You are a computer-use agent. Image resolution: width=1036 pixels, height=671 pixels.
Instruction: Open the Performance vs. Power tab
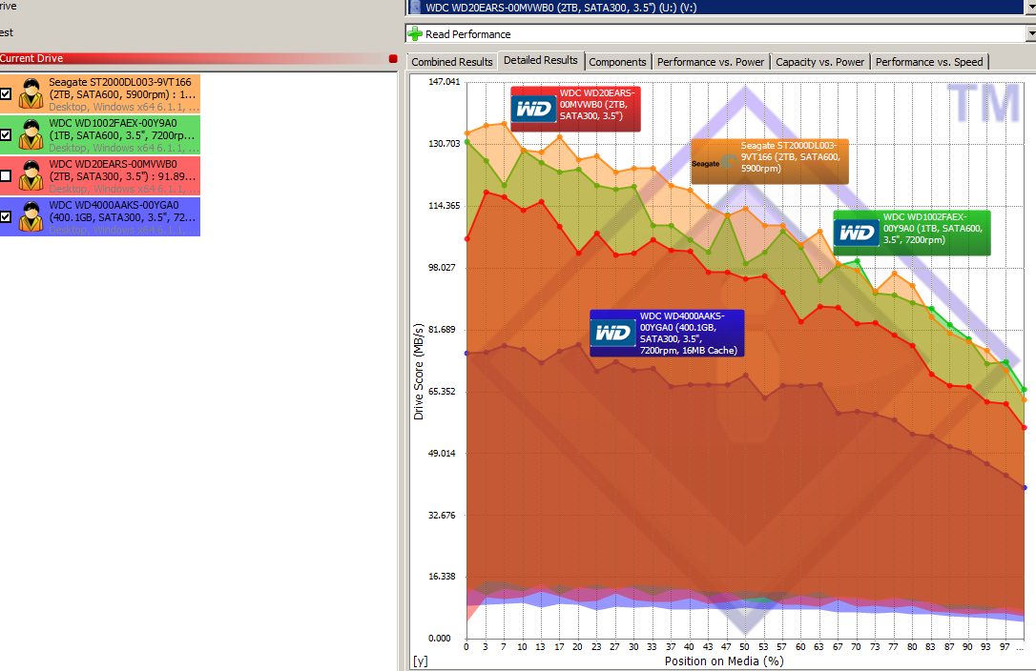[x=711, y=61]
